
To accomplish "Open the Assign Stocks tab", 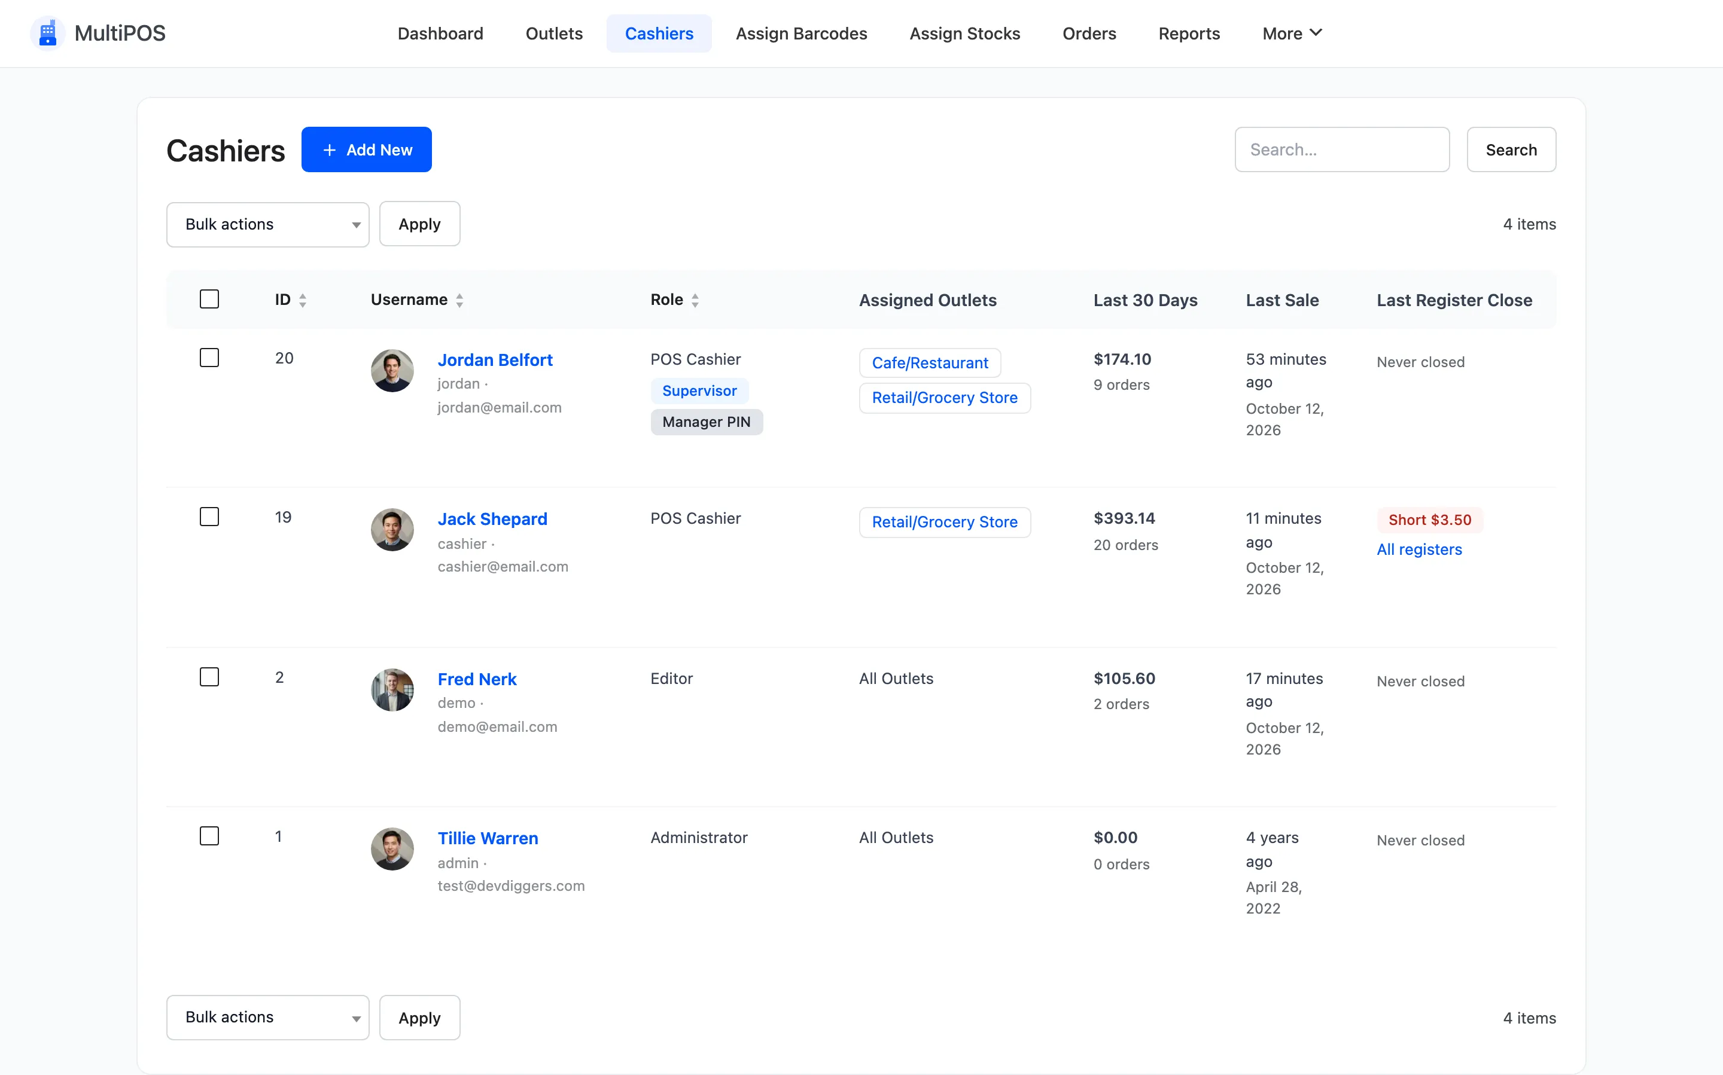I will pyautogui.click(x=964, y=33).
